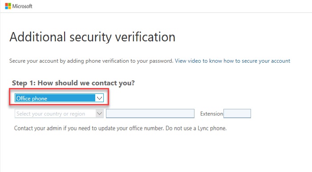This screenshot has height=172, width=312.
Task: Open the Office phone contact method dropdown
Action: point(59,98)
